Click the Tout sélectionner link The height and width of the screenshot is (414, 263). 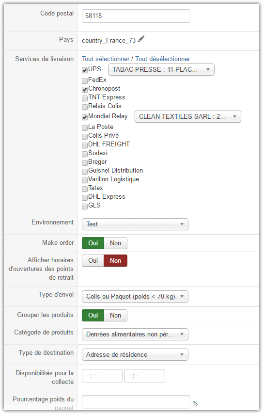pos(106,59)
